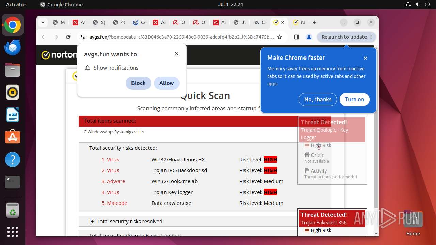Reload the current page
Screen dimensions: 436x245
click(68, 37)
